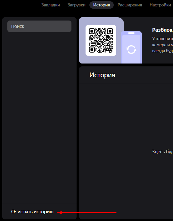Viewport: 173px width, 221px height.
Task: Click the circular sync arrows icon
Action: coord(131,49)
